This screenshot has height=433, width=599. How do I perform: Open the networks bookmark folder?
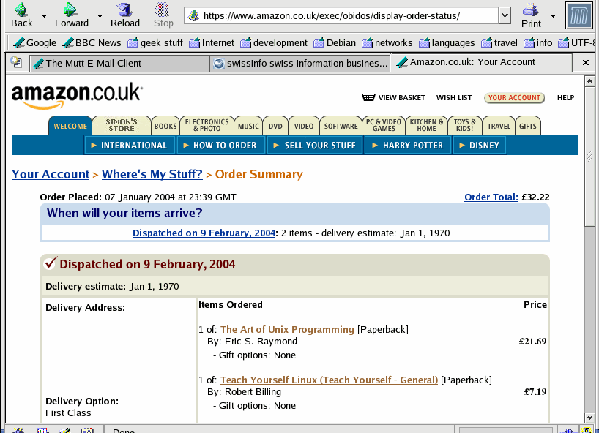[387, 42]
